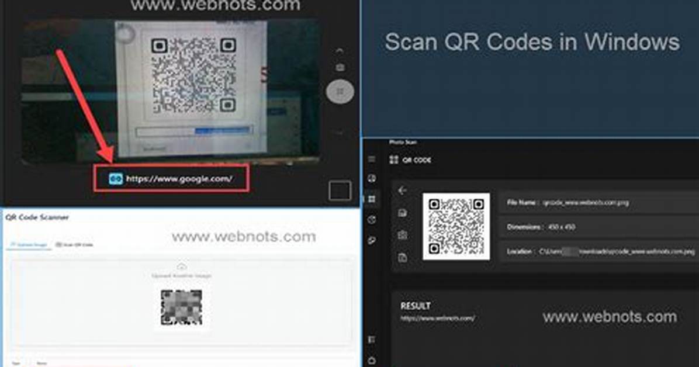Click the Dimensions 450 x 450 row
This screenshot has width=699, height=367.
598,227
